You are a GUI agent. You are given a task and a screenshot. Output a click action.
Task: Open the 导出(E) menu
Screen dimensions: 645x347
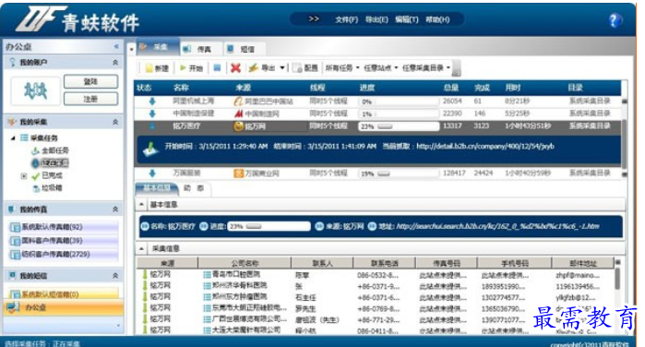376,19
